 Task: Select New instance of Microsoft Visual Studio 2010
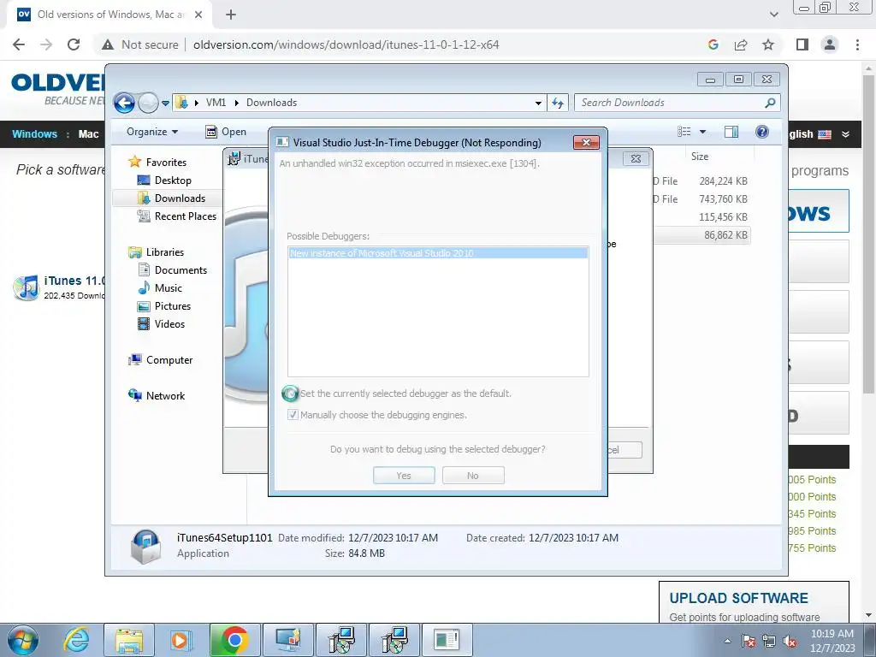point(438,253)
